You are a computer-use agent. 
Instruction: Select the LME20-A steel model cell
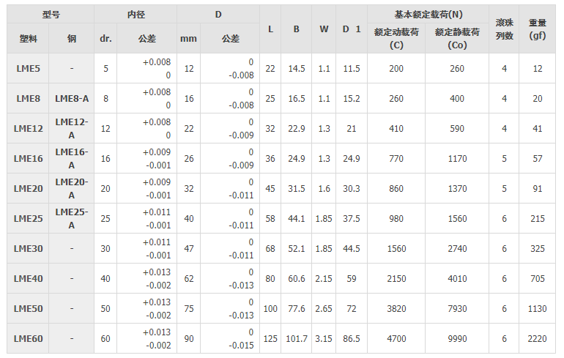pos(72,189)
